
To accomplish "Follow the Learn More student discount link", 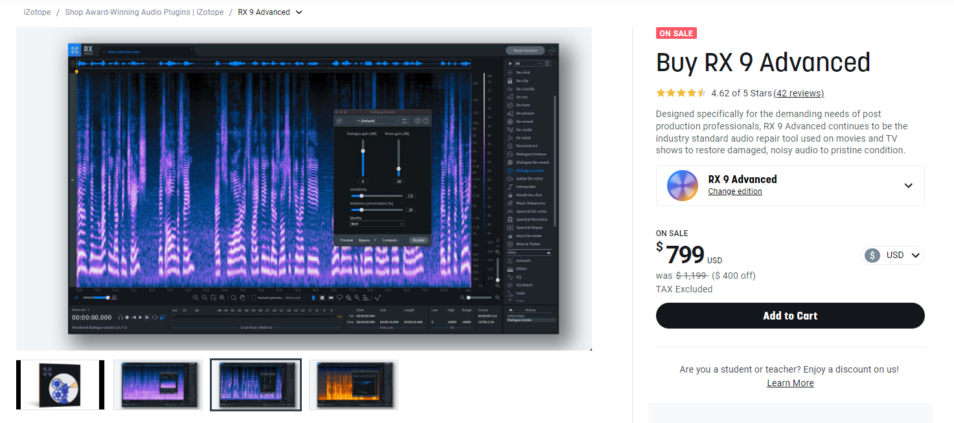I will 790,383.
